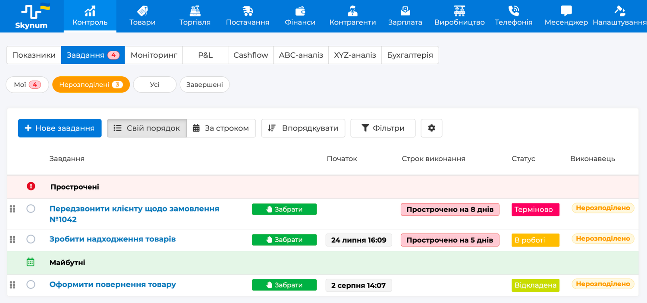Switch to Свій порядок view
Screen dimensions: 647x303
(x=147, y=128)
